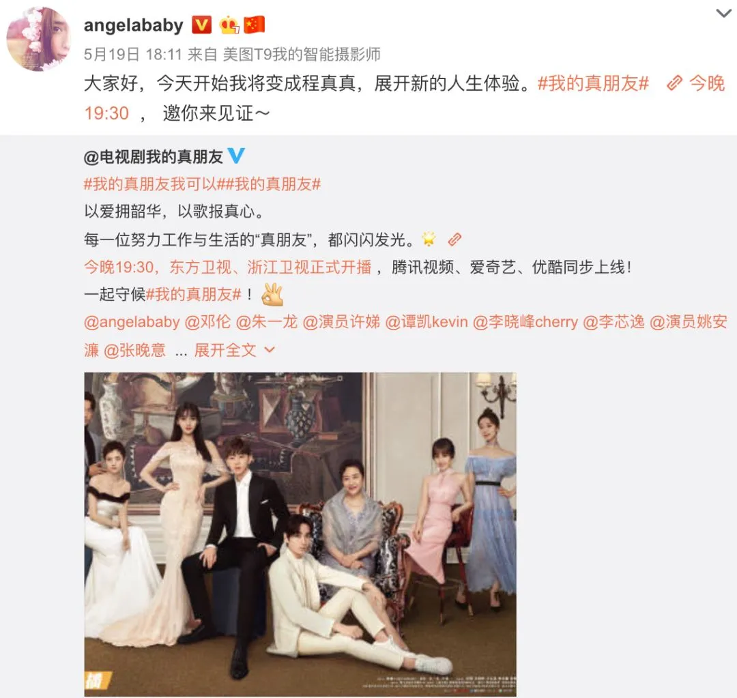Screen dimensions: 737x698
Task: Click the orange verified V badge
Action: tap(201, 25)
